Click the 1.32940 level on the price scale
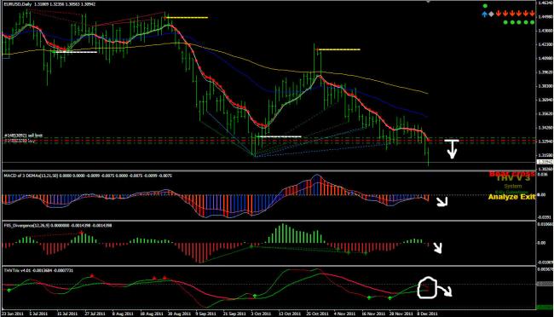Screen dimensions: 554x317 [545, 141]
